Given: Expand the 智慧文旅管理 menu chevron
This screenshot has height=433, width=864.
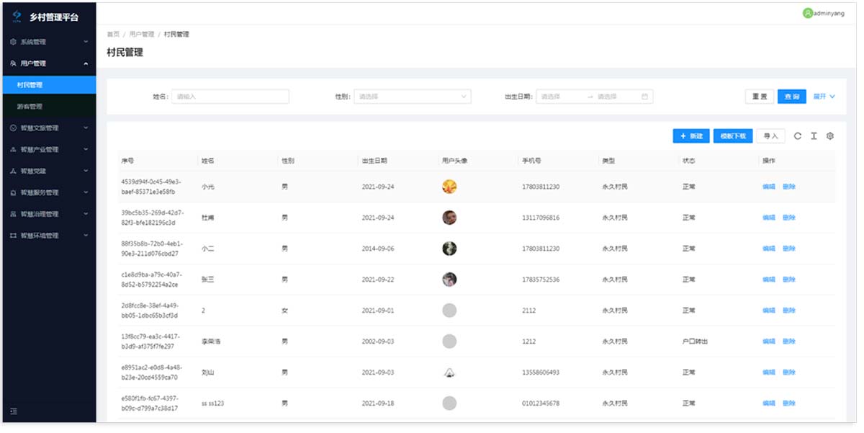Looking at the screenshot, I should coord(86,128).
